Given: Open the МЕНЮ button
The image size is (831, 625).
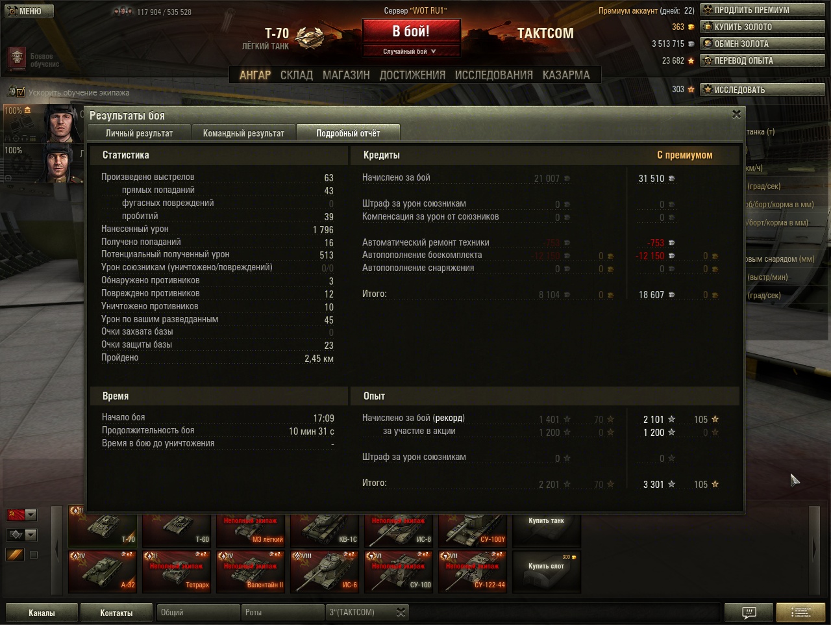Looking at the screenshot, I should coord(29,11).
